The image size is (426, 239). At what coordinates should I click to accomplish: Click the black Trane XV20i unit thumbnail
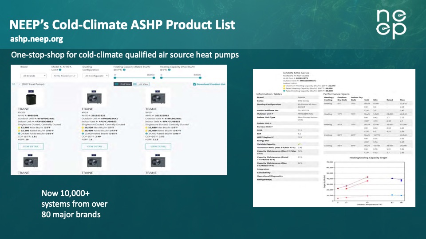click(x=31, y=99)
